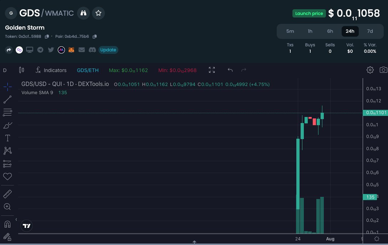The height and width of the screenshot is (245, 388).
Task: Select the ruler measure tool
Action: point(7,194)
